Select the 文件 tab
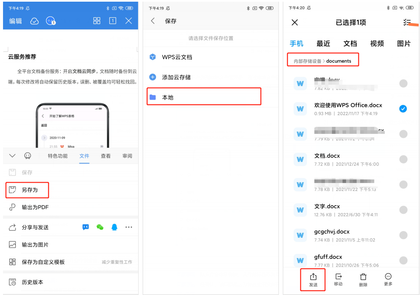420x295 pixels. [x=84, y=156]
